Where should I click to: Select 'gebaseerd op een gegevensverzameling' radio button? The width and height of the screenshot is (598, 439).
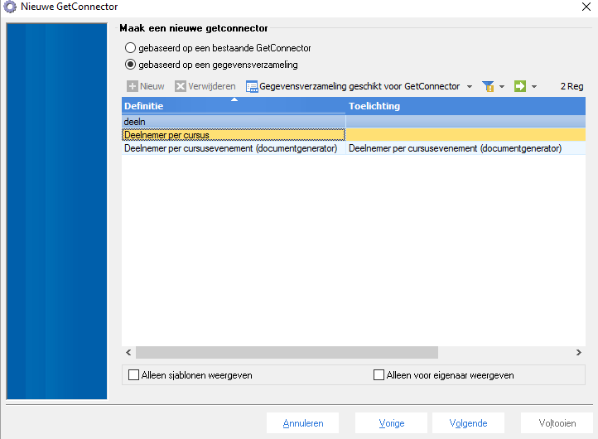pos(130,64)
